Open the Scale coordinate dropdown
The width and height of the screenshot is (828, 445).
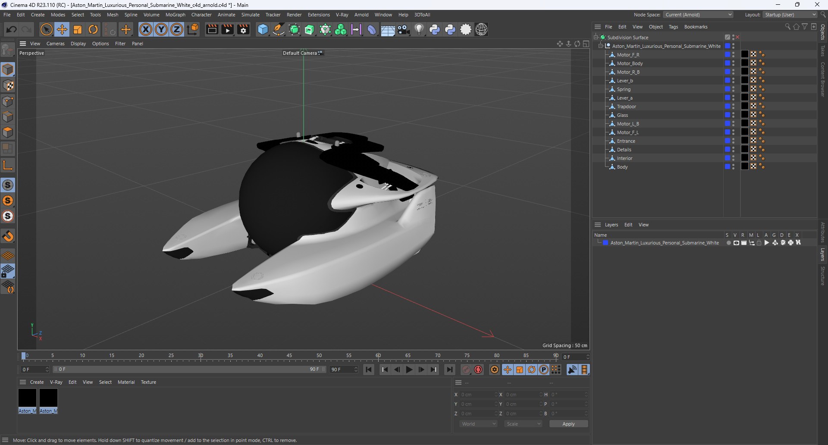click(x=524, y=424)
